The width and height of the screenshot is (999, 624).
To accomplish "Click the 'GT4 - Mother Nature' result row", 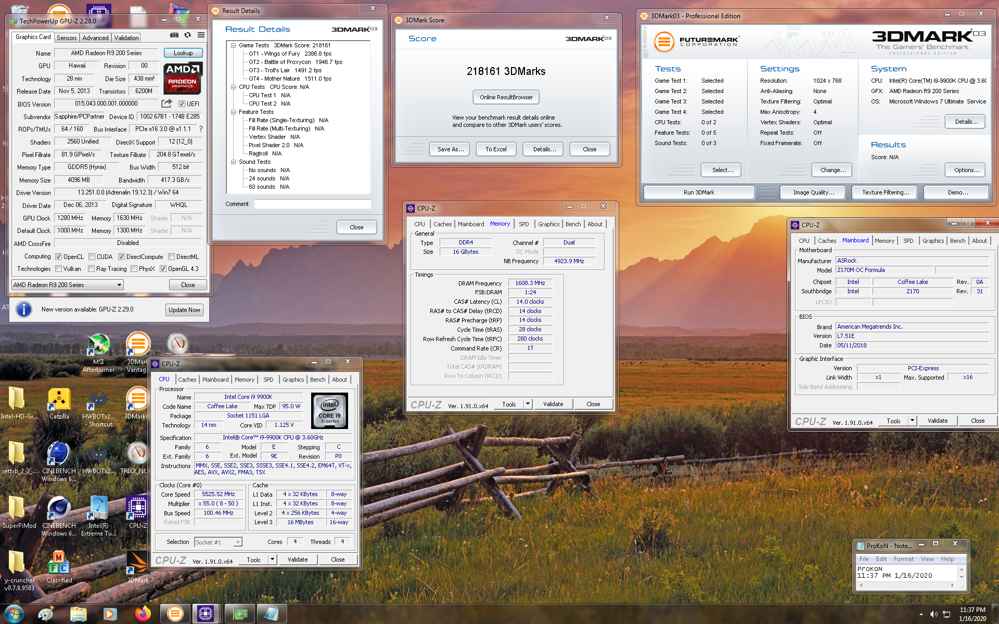I will click(x=290, y=79).
